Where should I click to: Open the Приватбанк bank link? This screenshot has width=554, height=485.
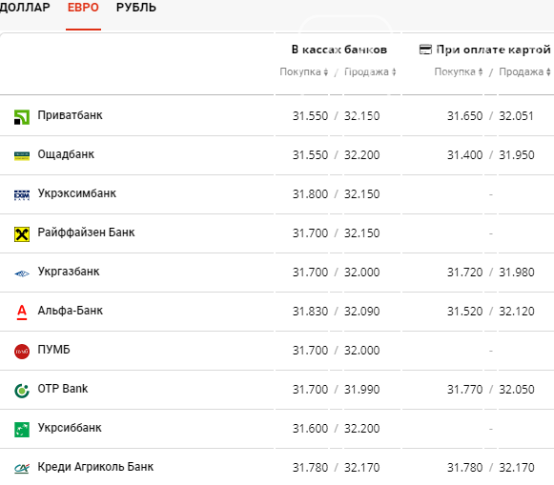(x=70, y=115)
